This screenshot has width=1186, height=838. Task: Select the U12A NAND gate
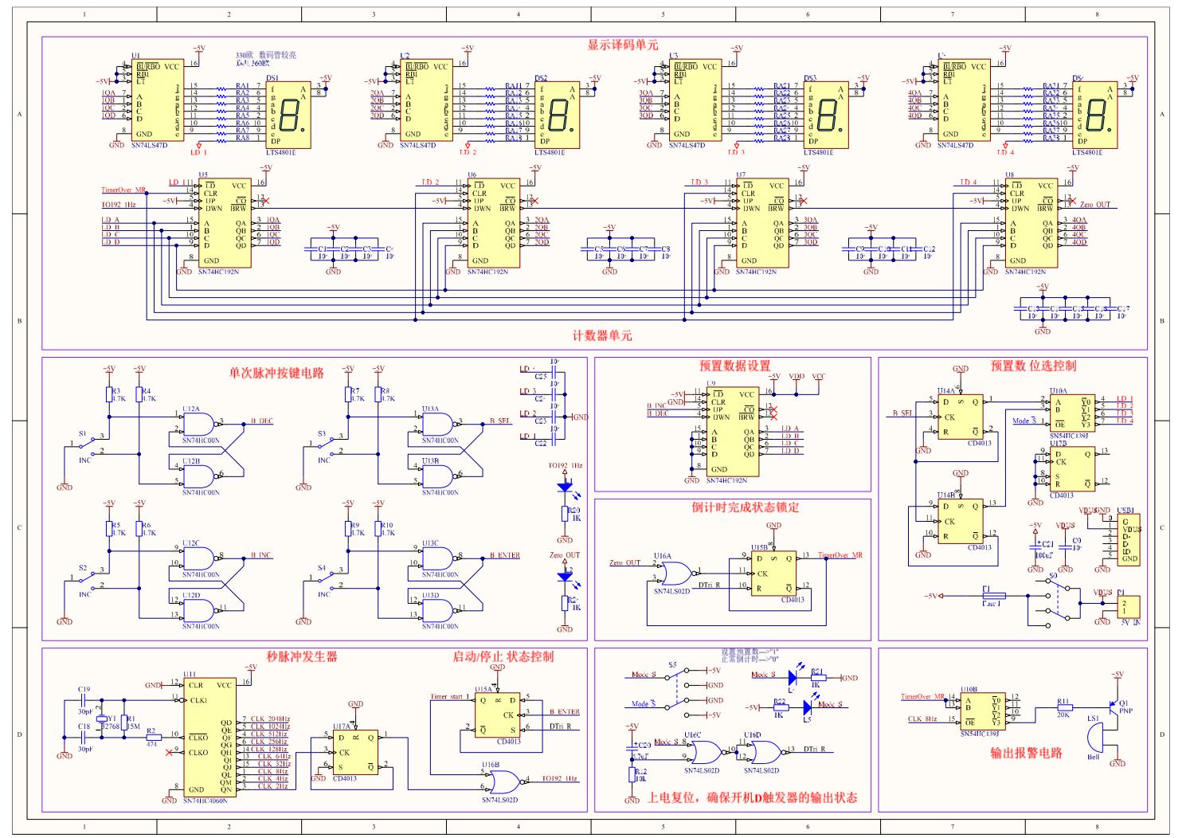(x=199, y=423)
